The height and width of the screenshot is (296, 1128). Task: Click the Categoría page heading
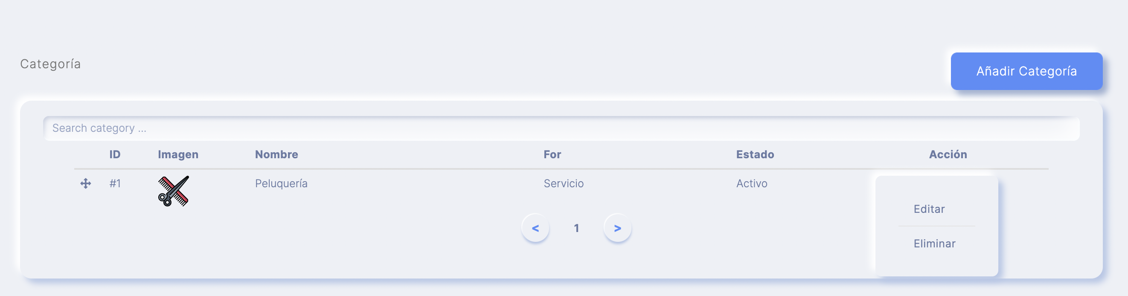(x=50, y=64)
